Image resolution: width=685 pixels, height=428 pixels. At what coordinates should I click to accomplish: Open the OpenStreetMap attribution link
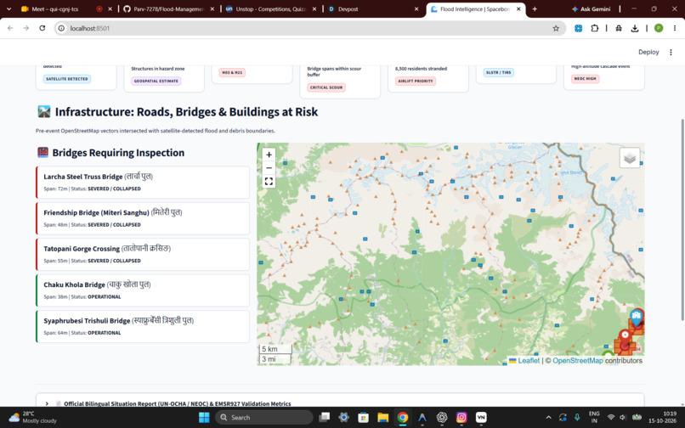click(578, 361)
